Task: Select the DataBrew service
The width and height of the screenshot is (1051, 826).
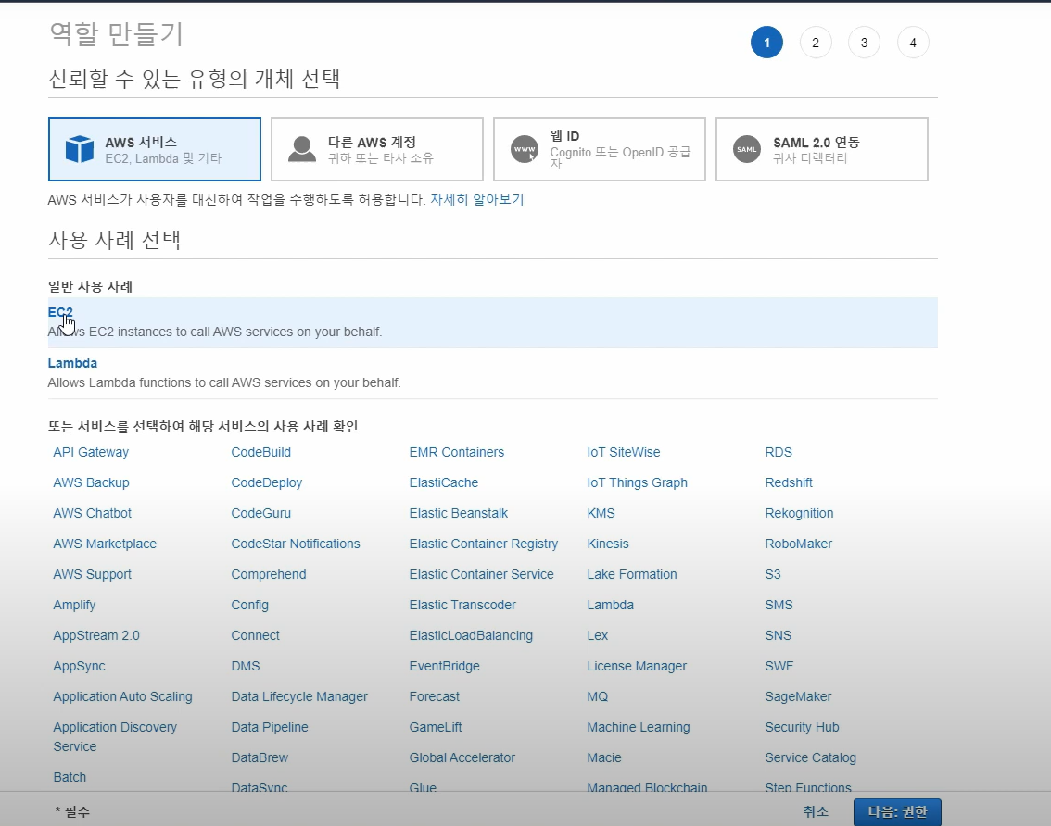Action: click(260, 757)
